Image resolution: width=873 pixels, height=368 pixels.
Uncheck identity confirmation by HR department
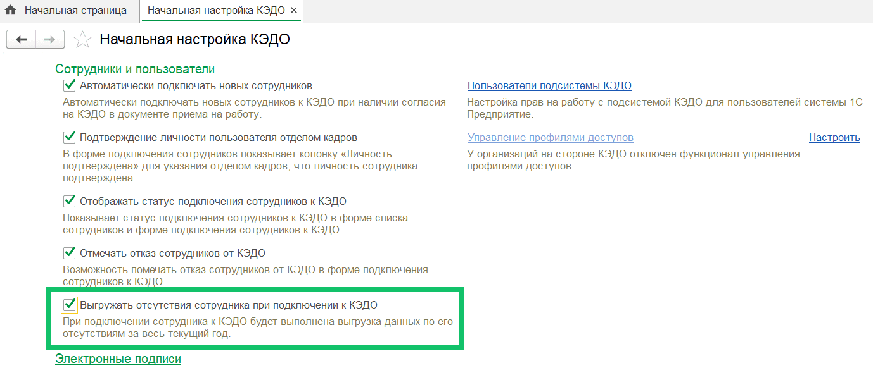[x=69, y=138]
